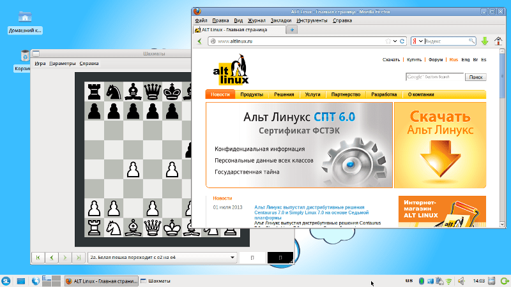This screenshot has width=511, height=287.
Task: Open Firefox Журнал menu
Action: point(257,20)
